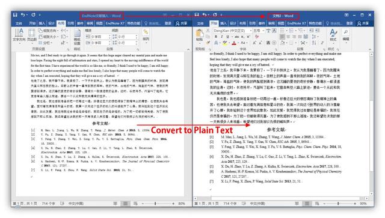This screenshot has width=385, height=218.
Task: Open 引用 tab in right window
Action: point(252,23)
